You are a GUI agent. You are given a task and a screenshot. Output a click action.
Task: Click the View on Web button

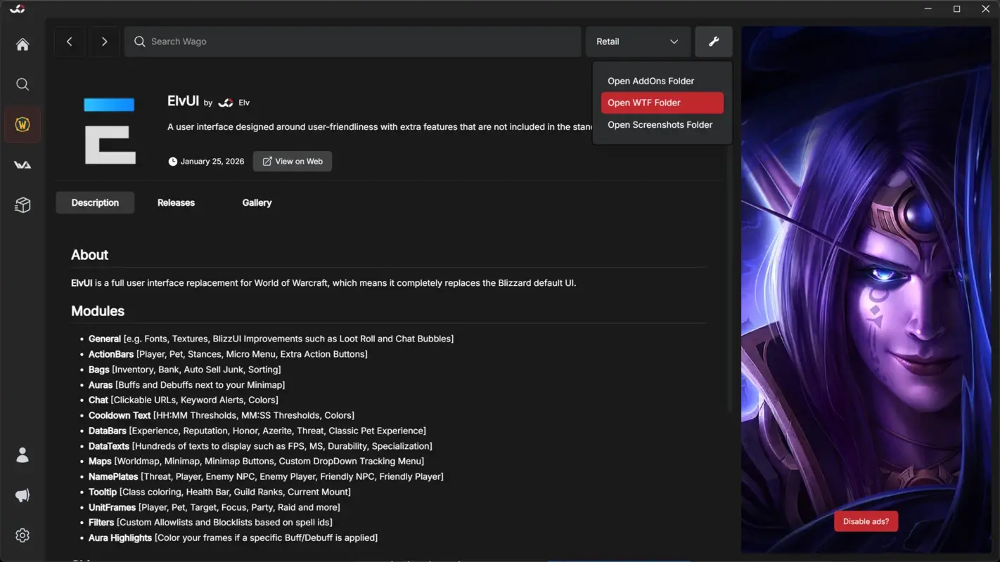[x=292, y=161]
